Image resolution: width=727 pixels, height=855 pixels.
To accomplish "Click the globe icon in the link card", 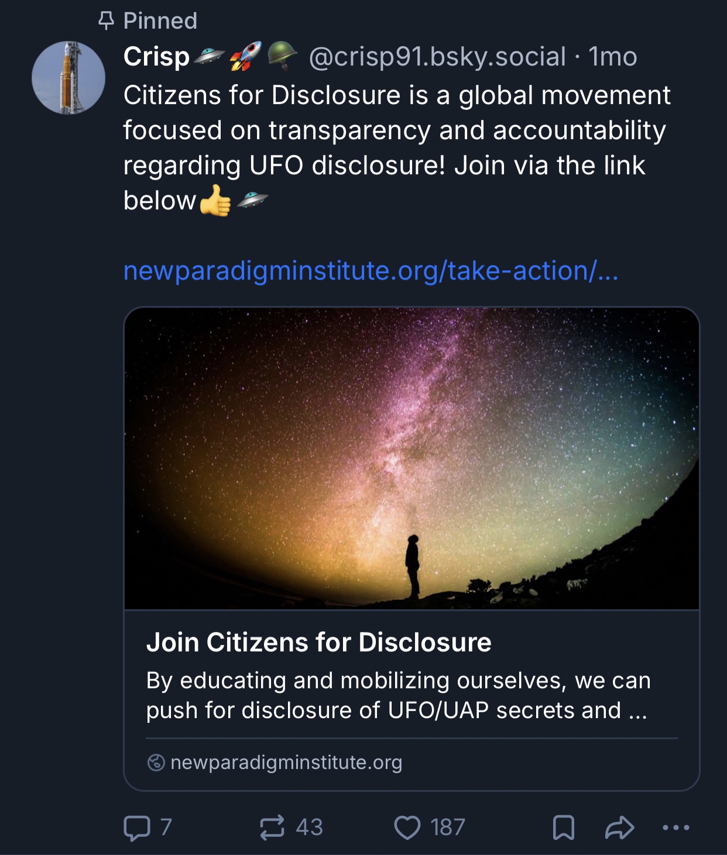I will tap(156, 763).
